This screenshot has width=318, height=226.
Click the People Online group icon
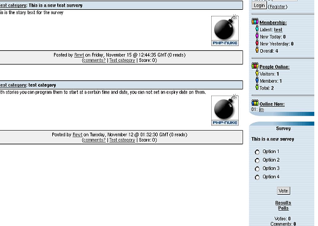255,66
